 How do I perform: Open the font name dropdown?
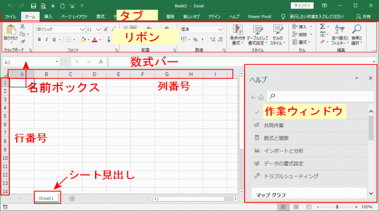(82, 30)
